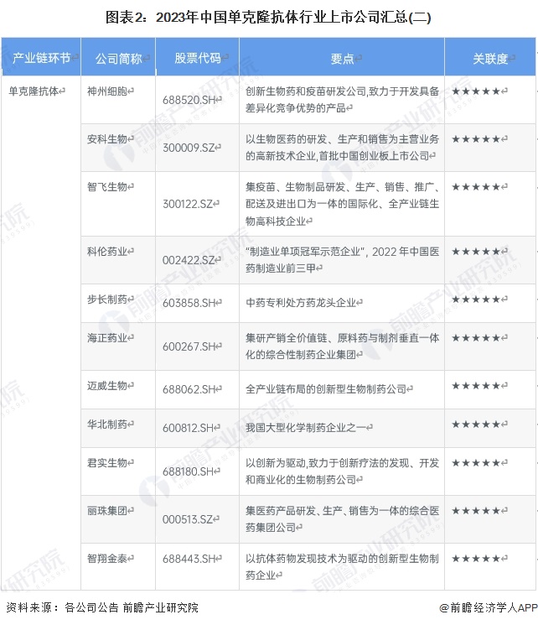
Task: Click the star rating for 步长制药
Action: pos(476,299)
